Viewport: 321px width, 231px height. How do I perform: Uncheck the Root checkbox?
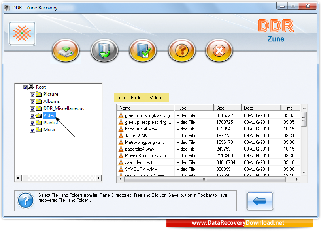pos(25,88)
